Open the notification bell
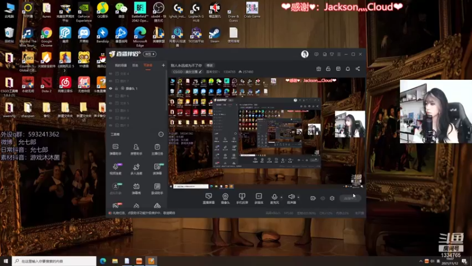This screenshot has height=266, width=472. [348, 69]
